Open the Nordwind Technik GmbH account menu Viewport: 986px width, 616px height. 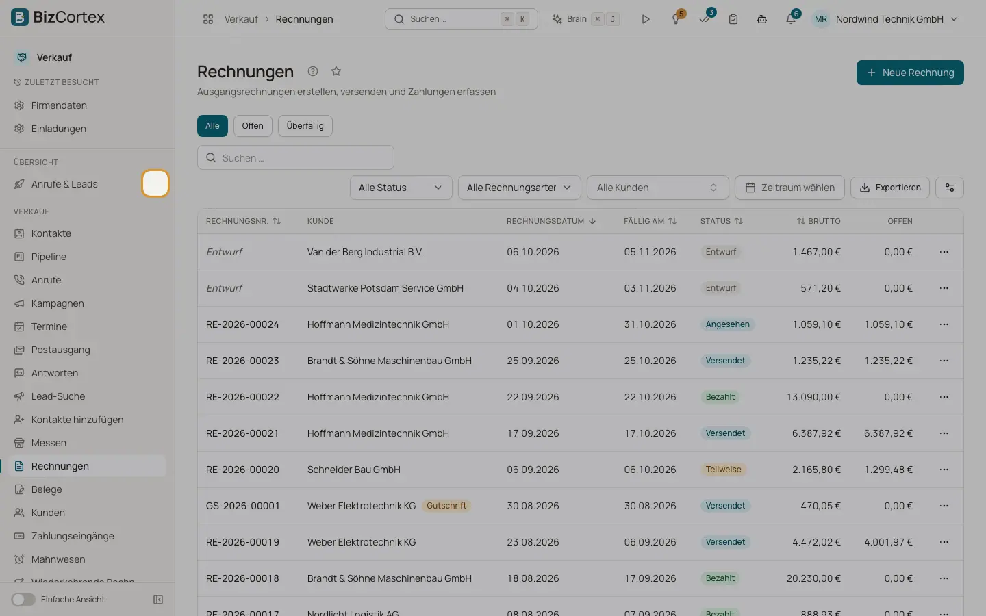coord(885,19)
